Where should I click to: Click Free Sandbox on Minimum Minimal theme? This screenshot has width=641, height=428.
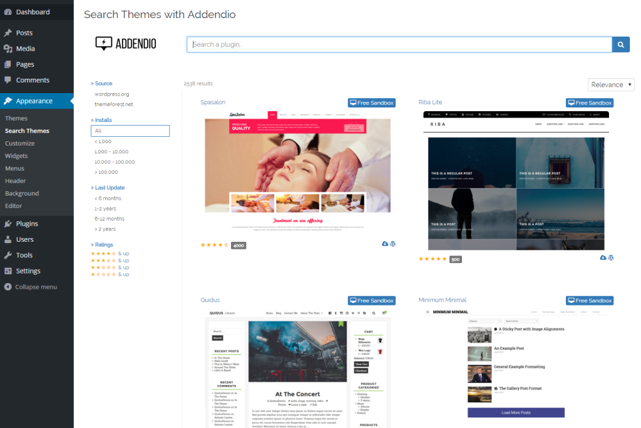point(589,301)
